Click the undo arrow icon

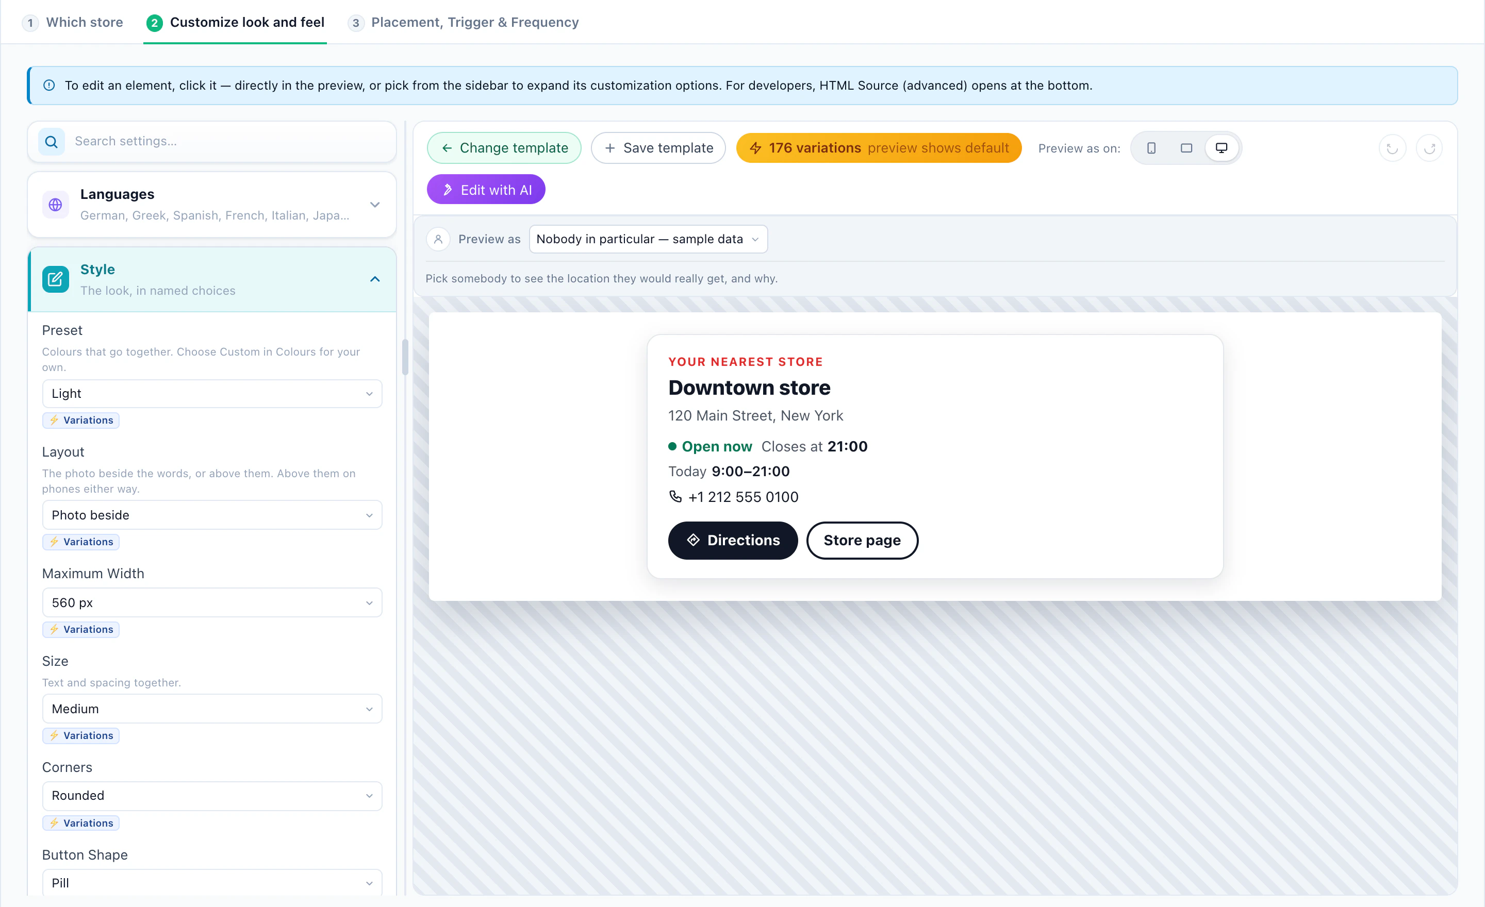coord(1392,148)
